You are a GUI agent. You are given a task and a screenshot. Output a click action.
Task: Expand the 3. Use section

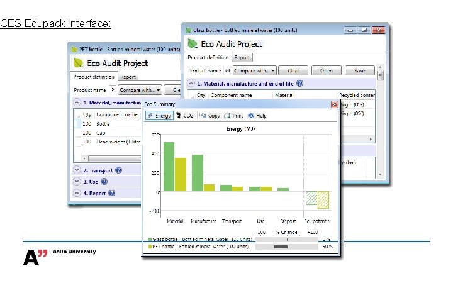point(77,181)
